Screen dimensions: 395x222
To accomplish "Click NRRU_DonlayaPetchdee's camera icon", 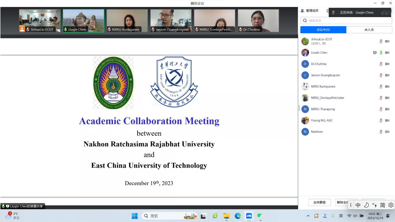I will click(x=387, y=98).
